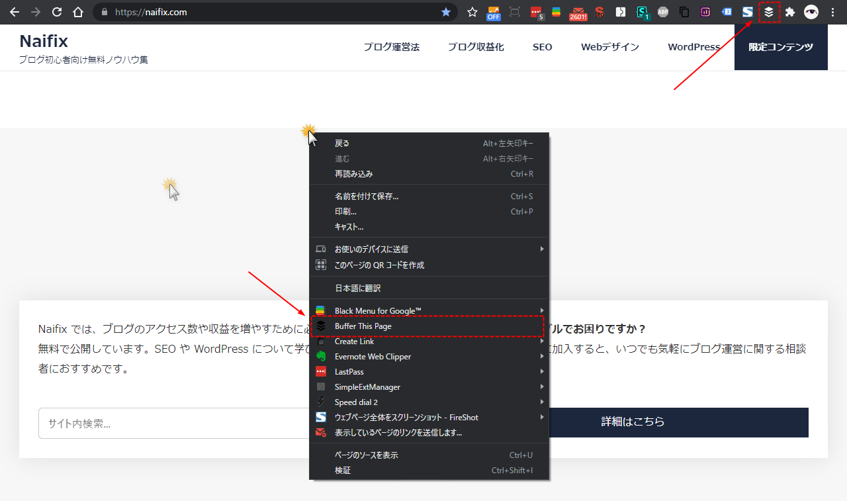Viewport: 847px width, 501px height.
Task: View site info via the padlock icon
Action: click(x=105, y=12)
